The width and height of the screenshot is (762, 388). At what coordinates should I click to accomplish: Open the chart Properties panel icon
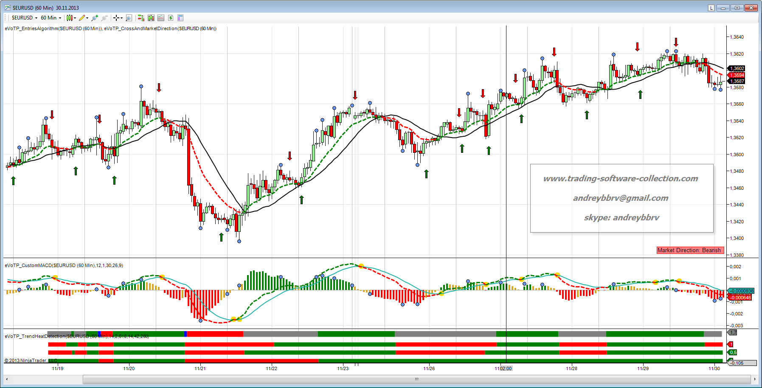pyautogui.click(x=180, y=18)
